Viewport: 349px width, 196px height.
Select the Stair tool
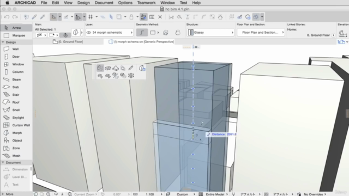[x=16, y=95]
